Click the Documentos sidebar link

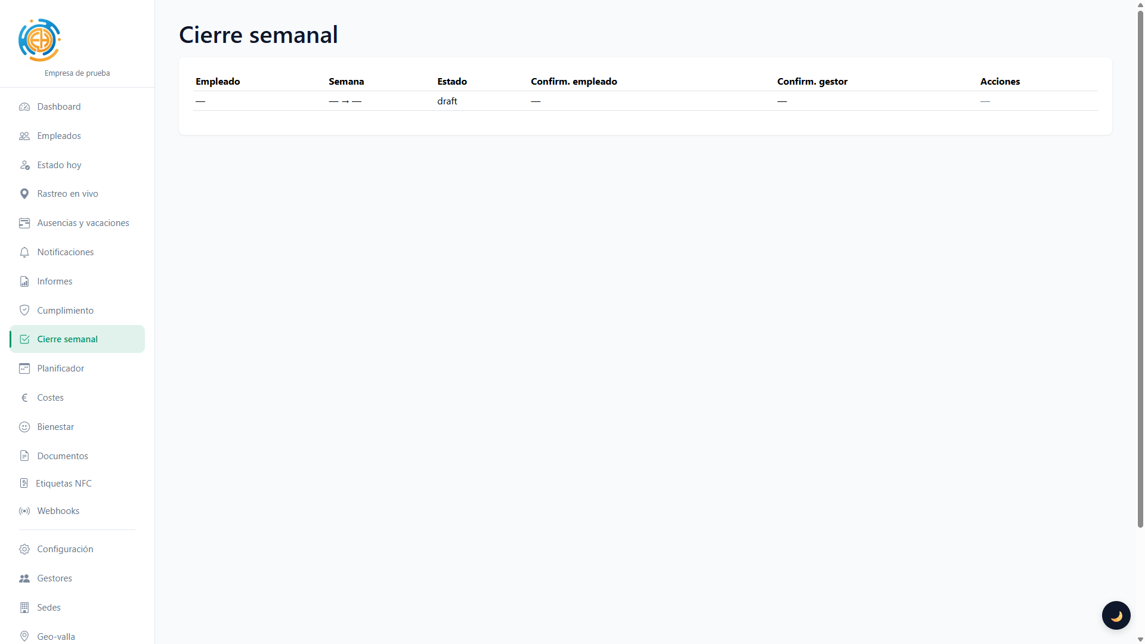point(63,456)
